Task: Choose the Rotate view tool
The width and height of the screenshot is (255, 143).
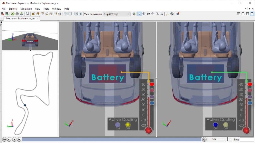Action: coord(144,14)
